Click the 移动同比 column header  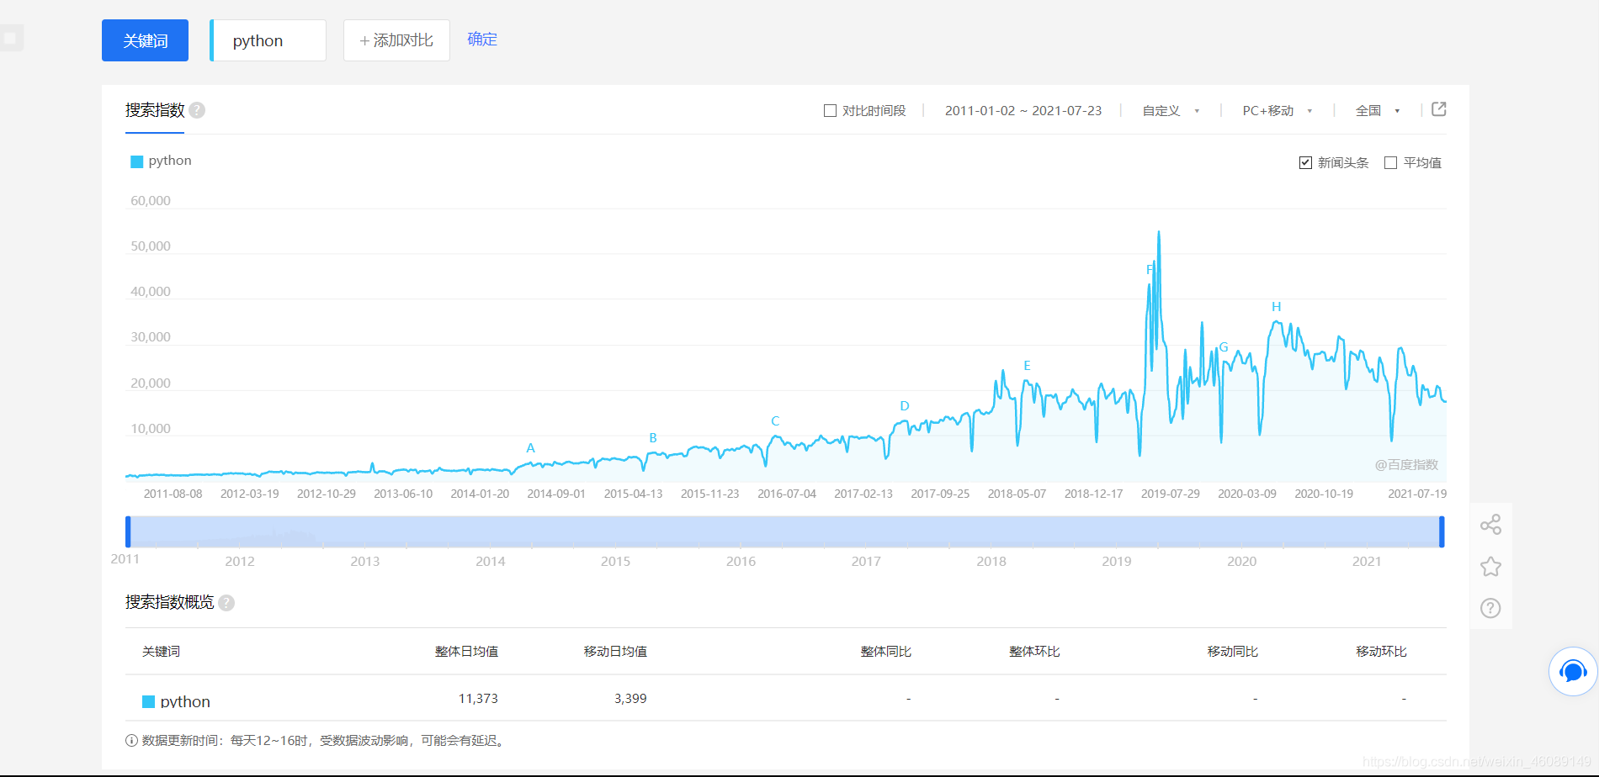point(1232,652)
